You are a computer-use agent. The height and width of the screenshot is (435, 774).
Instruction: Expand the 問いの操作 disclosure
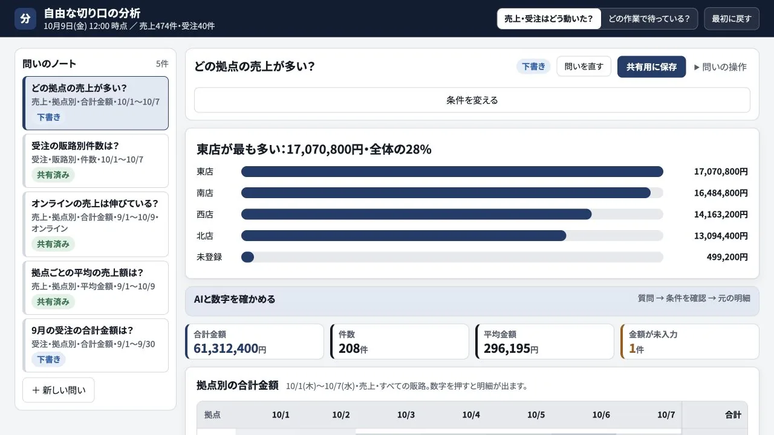[x=720, y=66]
